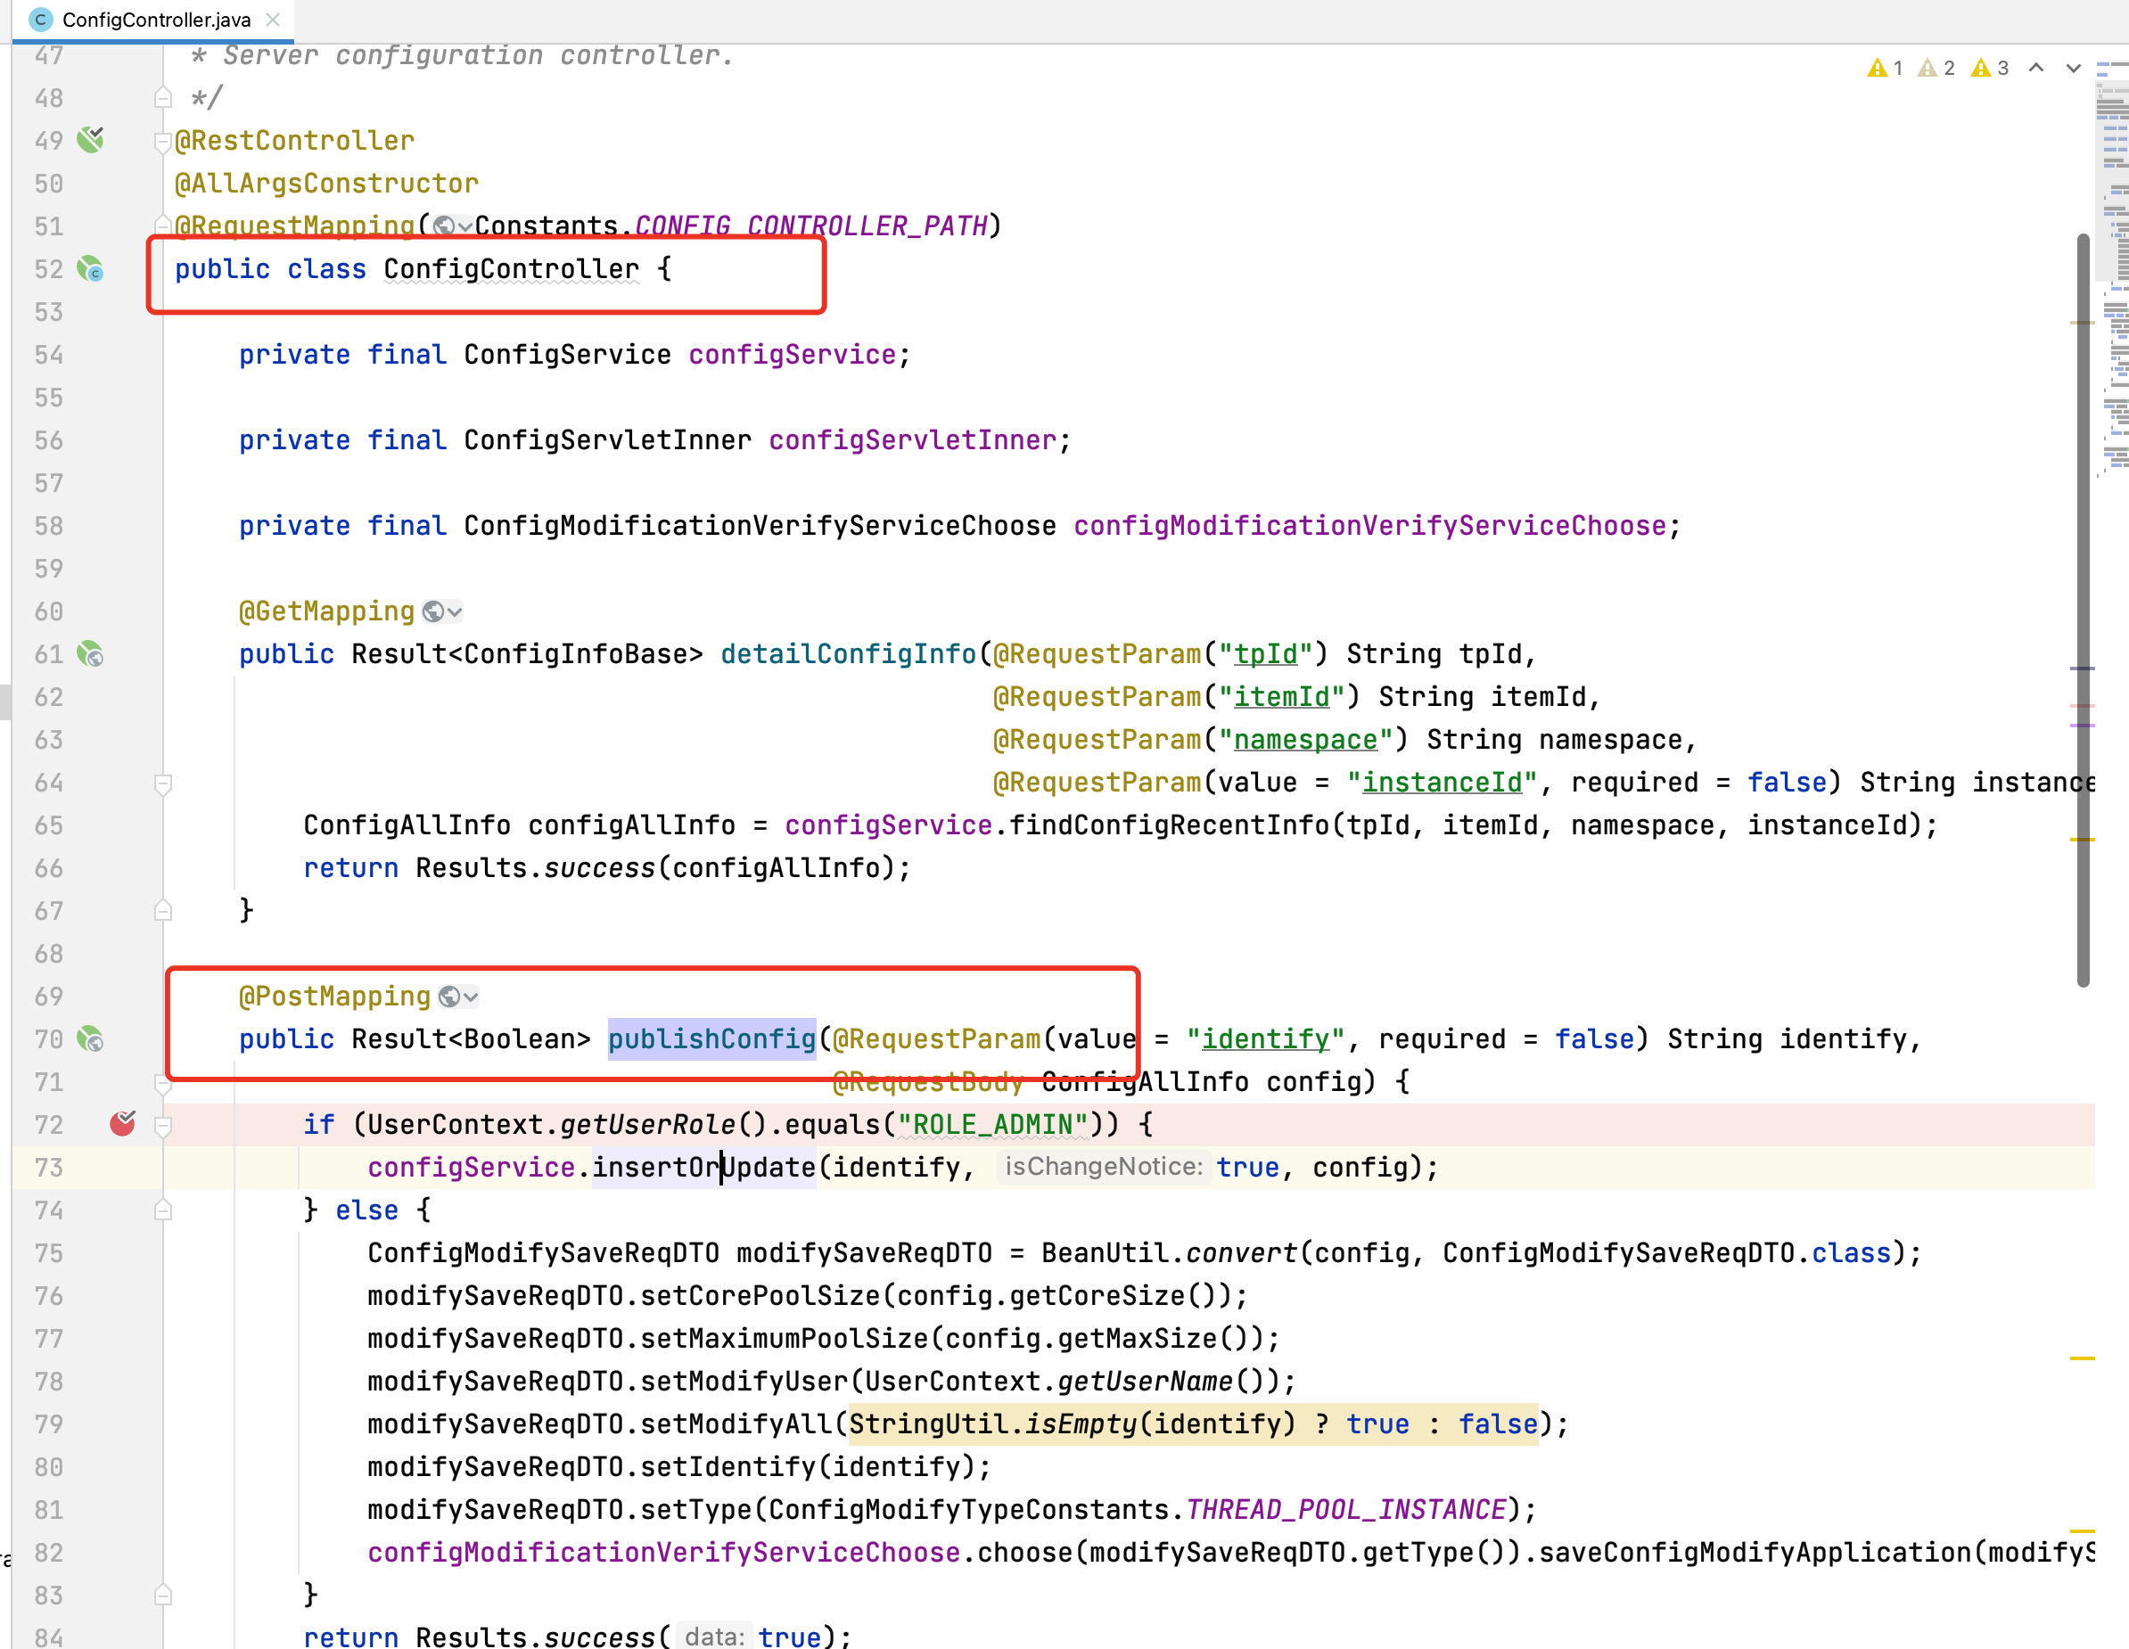Click the highlighted StringUtil.isEmpty expression
The height and width of the screenshot is (1649, 2129).
[x=1193, y=1423]
